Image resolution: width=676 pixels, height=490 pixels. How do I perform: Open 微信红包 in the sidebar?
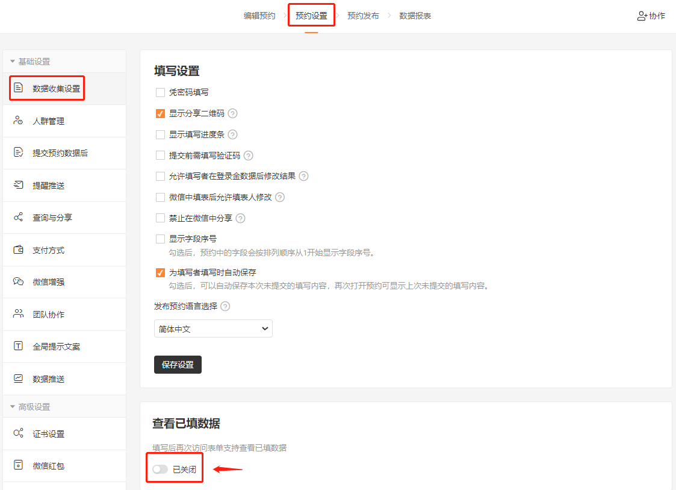(x=64, y=466)
